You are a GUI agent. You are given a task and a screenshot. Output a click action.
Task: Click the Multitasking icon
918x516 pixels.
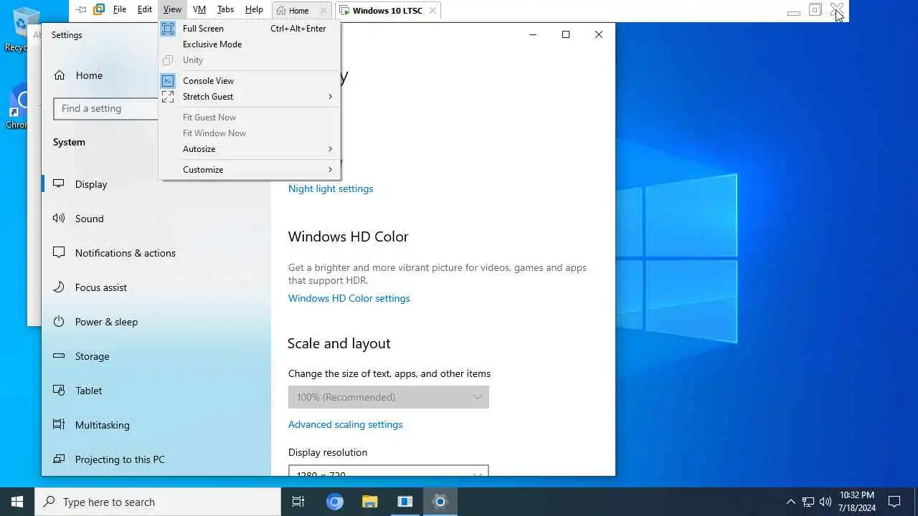pyautogui.click(x=59, y=425)
